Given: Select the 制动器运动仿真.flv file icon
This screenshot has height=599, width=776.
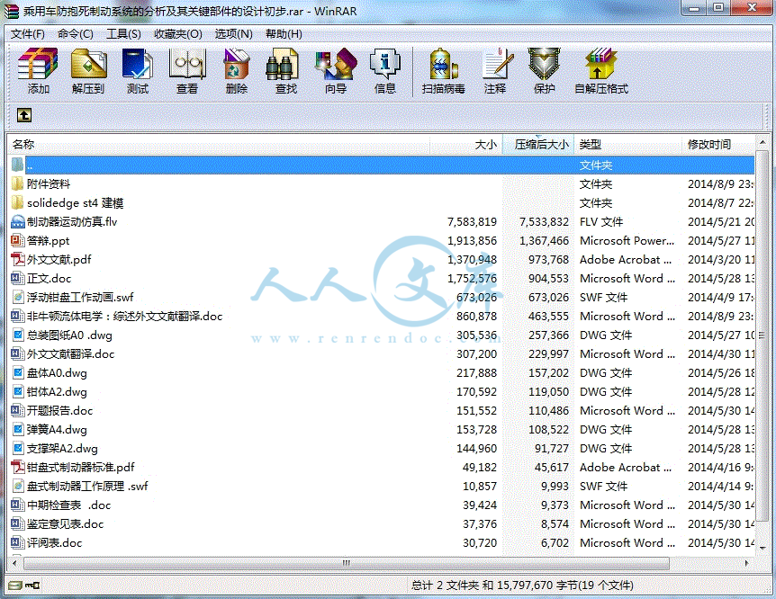Looking at the screenshot, I should tap(17, 221).
